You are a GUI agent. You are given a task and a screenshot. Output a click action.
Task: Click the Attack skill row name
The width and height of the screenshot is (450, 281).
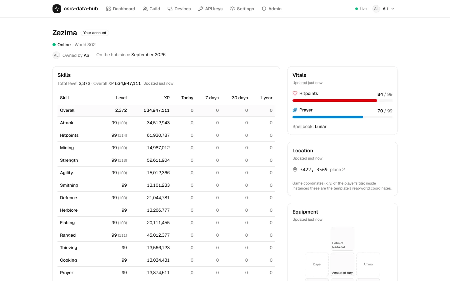click(x=67, y=123)
